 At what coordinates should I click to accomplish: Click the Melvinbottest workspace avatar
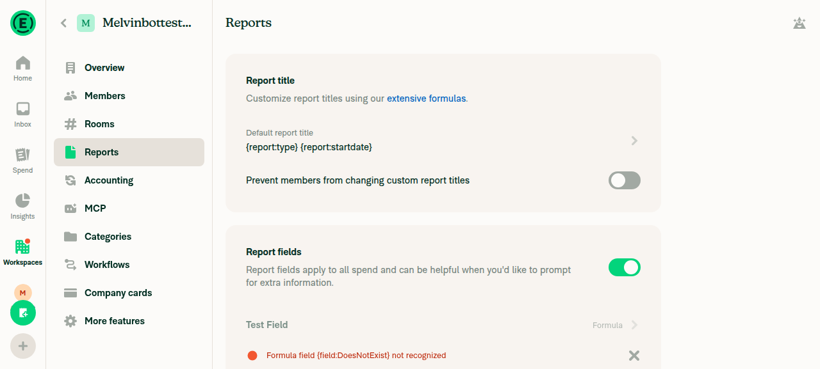coord(86,23)
